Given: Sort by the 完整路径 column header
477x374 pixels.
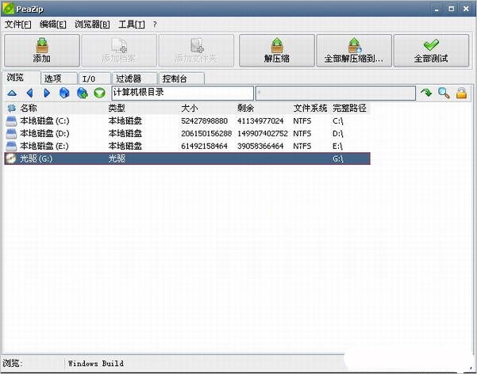Looking at the screenshot, I should pyautogui.click(x=349, y=108).
